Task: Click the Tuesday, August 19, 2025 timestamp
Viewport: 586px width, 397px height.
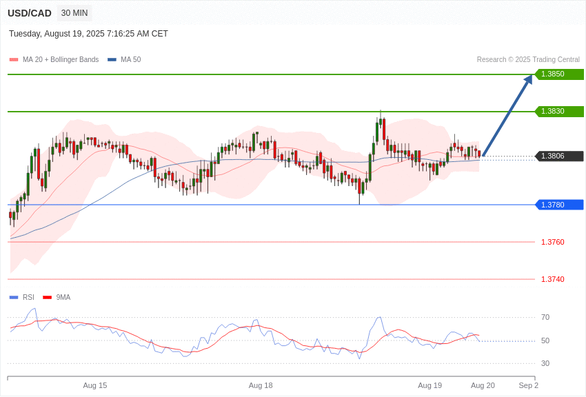Action: (88, 34)
